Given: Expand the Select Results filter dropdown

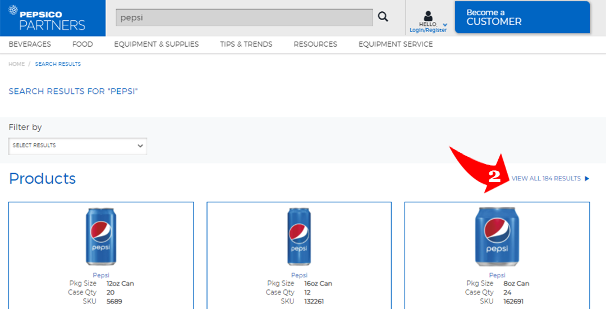Looking at the screenshot, I should click(x=77, y=146).
